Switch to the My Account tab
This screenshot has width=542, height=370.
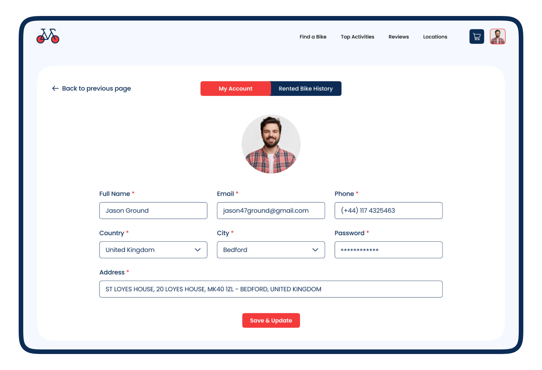236,88
